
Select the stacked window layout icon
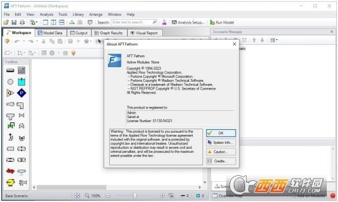pyautogui.click(x=62, y=22)
